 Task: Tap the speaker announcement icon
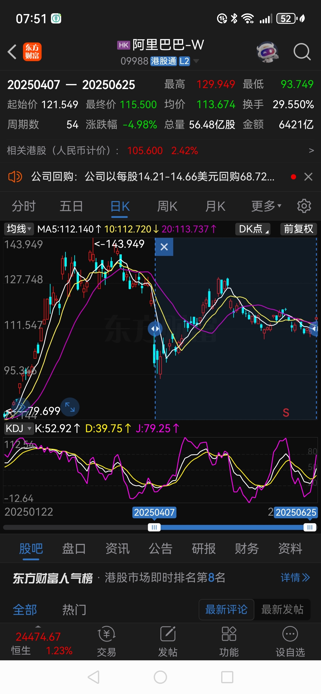click(x=15, y=177)
